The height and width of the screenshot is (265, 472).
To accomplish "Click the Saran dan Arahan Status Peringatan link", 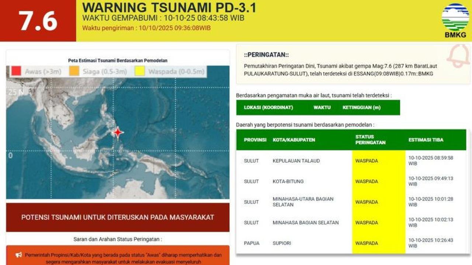I will (117, 238).
